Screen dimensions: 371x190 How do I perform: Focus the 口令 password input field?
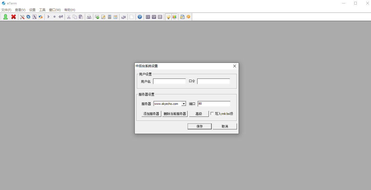click(214, 82)
